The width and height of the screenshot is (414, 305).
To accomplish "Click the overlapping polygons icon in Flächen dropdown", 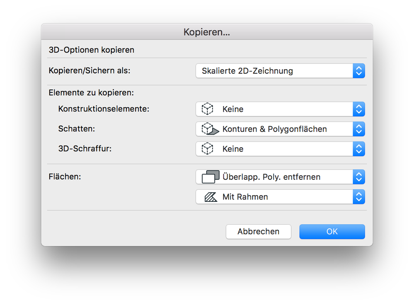I will click(x=210, y=177).
